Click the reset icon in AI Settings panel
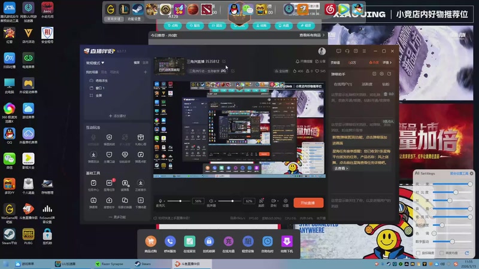This screenshot has height=269, width=479. 467,253
